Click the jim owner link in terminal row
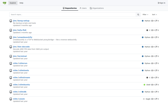168x105 pixels. (15, 56)
